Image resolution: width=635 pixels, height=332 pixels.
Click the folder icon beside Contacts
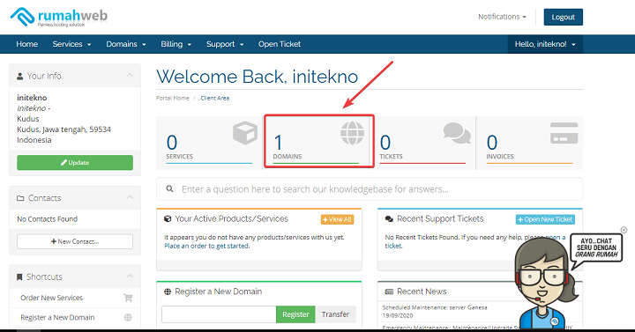pos(20,198)
